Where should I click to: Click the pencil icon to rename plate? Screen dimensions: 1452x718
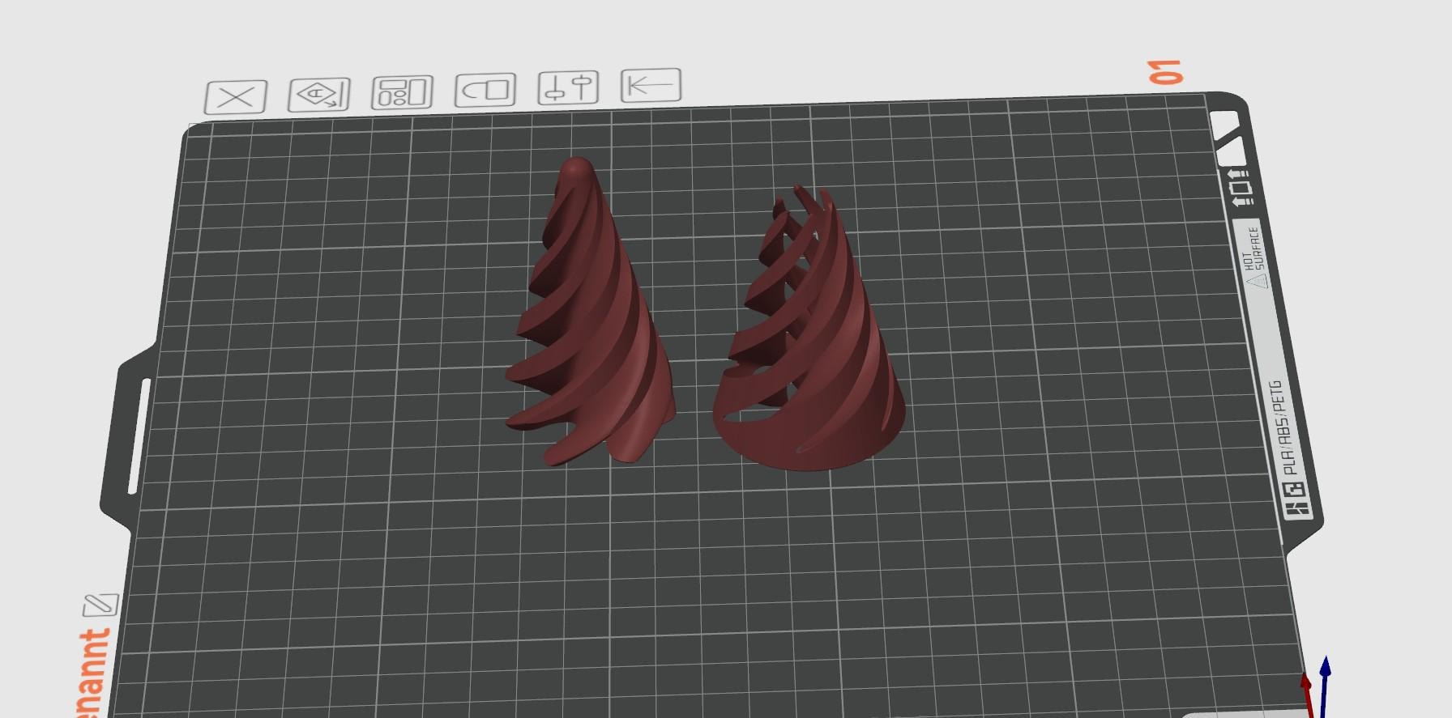point(100,605)
